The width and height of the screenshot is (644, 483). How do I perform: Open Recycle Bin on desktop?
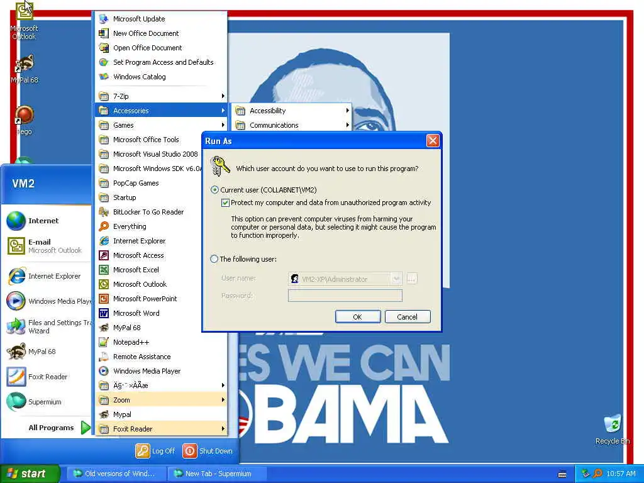612,429
